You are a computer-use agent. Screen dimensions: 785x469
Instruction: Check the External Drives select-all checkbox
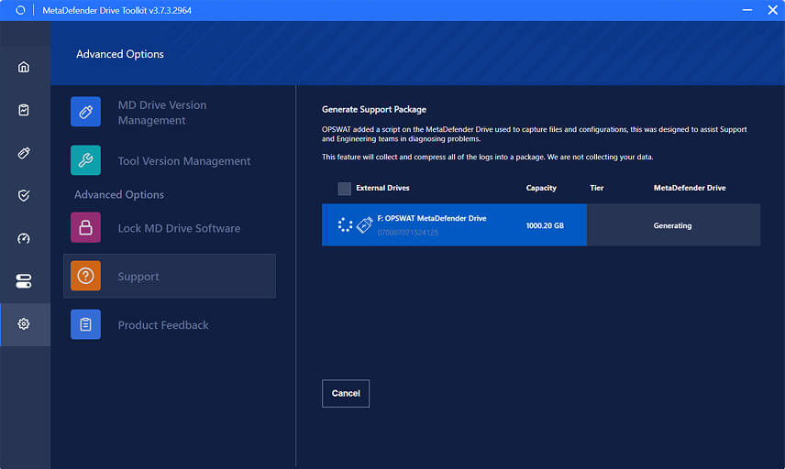coord(344,189)
